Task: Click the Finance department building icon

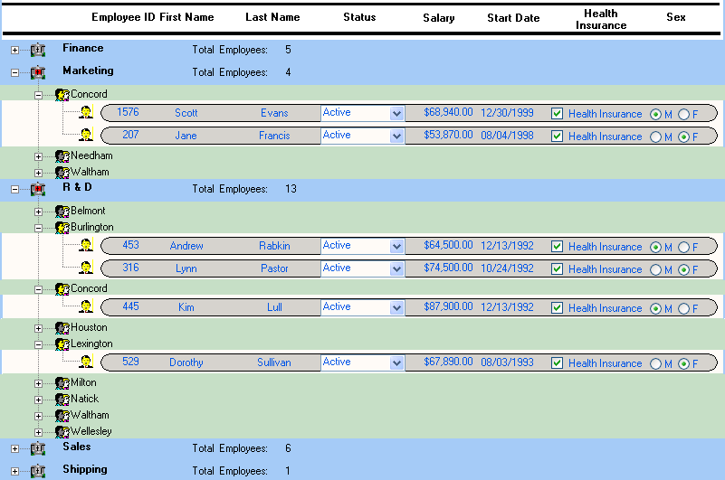Action: (x=38, y=50)
